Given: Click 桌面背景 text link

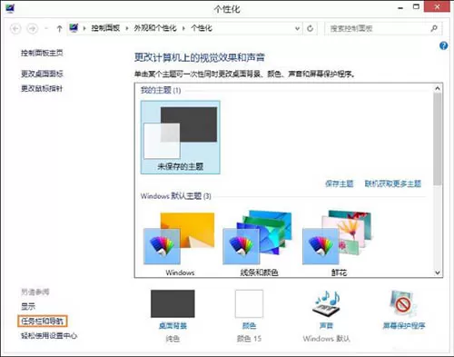Looking at the screenshot, I should click(173, 326).
